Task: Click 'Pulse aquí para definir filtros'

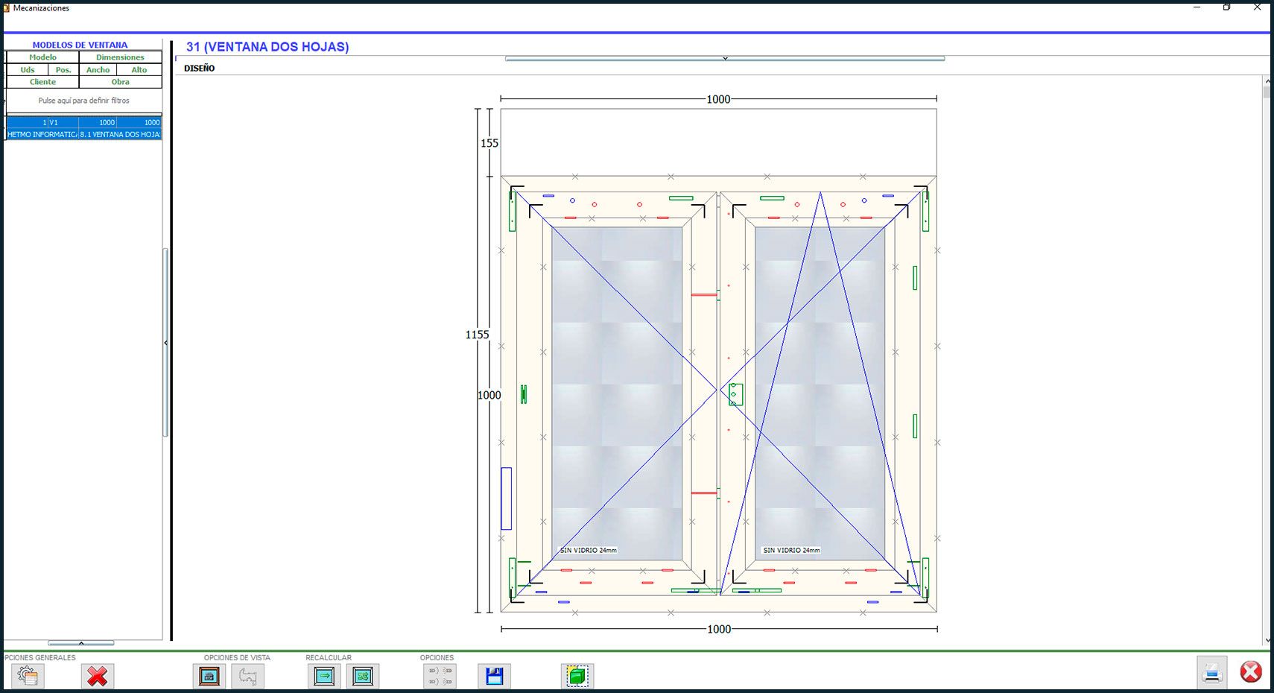Action: point(83,101)
